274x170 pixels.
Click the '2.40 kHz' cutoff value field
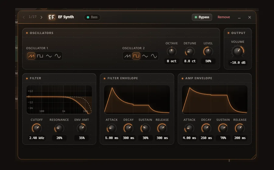click(37, 138)
